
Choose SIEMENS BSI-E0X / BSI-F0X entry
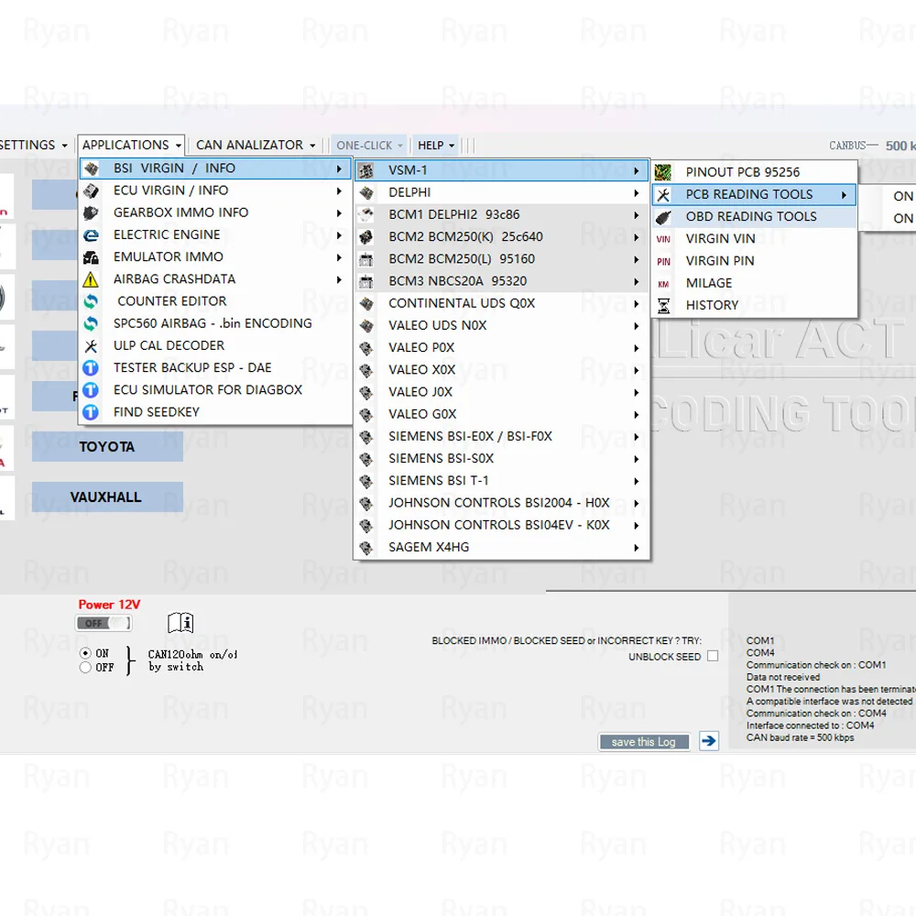point(501,437)
